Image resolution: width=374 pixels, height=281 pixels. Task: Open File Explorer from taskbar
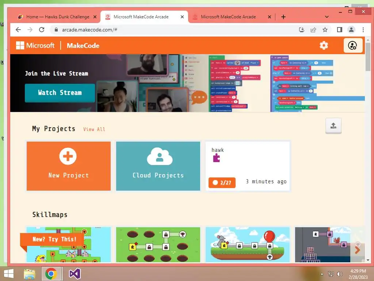tap(30, 274)
